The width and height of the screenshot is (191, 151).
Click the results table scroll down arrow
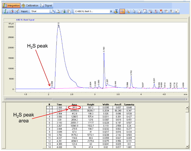187,147
